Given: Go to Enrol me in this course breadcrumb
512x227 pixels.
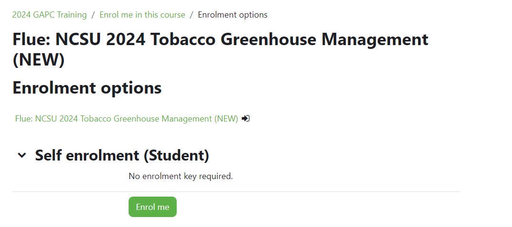Looking at the screenshot, I should pyautogui.click(x=142, y=15).
